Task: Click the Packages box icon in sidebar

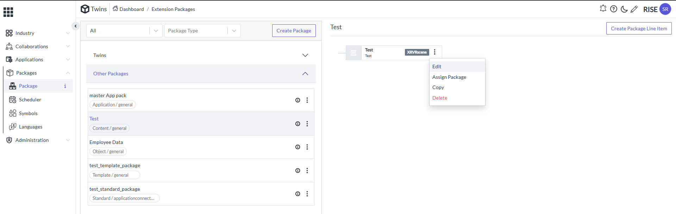Action: (x=10, y=73)
